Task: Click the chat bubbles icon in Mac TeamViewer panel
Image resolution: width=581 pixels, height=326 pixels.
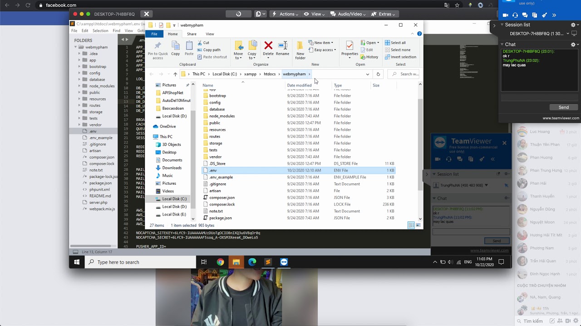Action: [525, 15]
